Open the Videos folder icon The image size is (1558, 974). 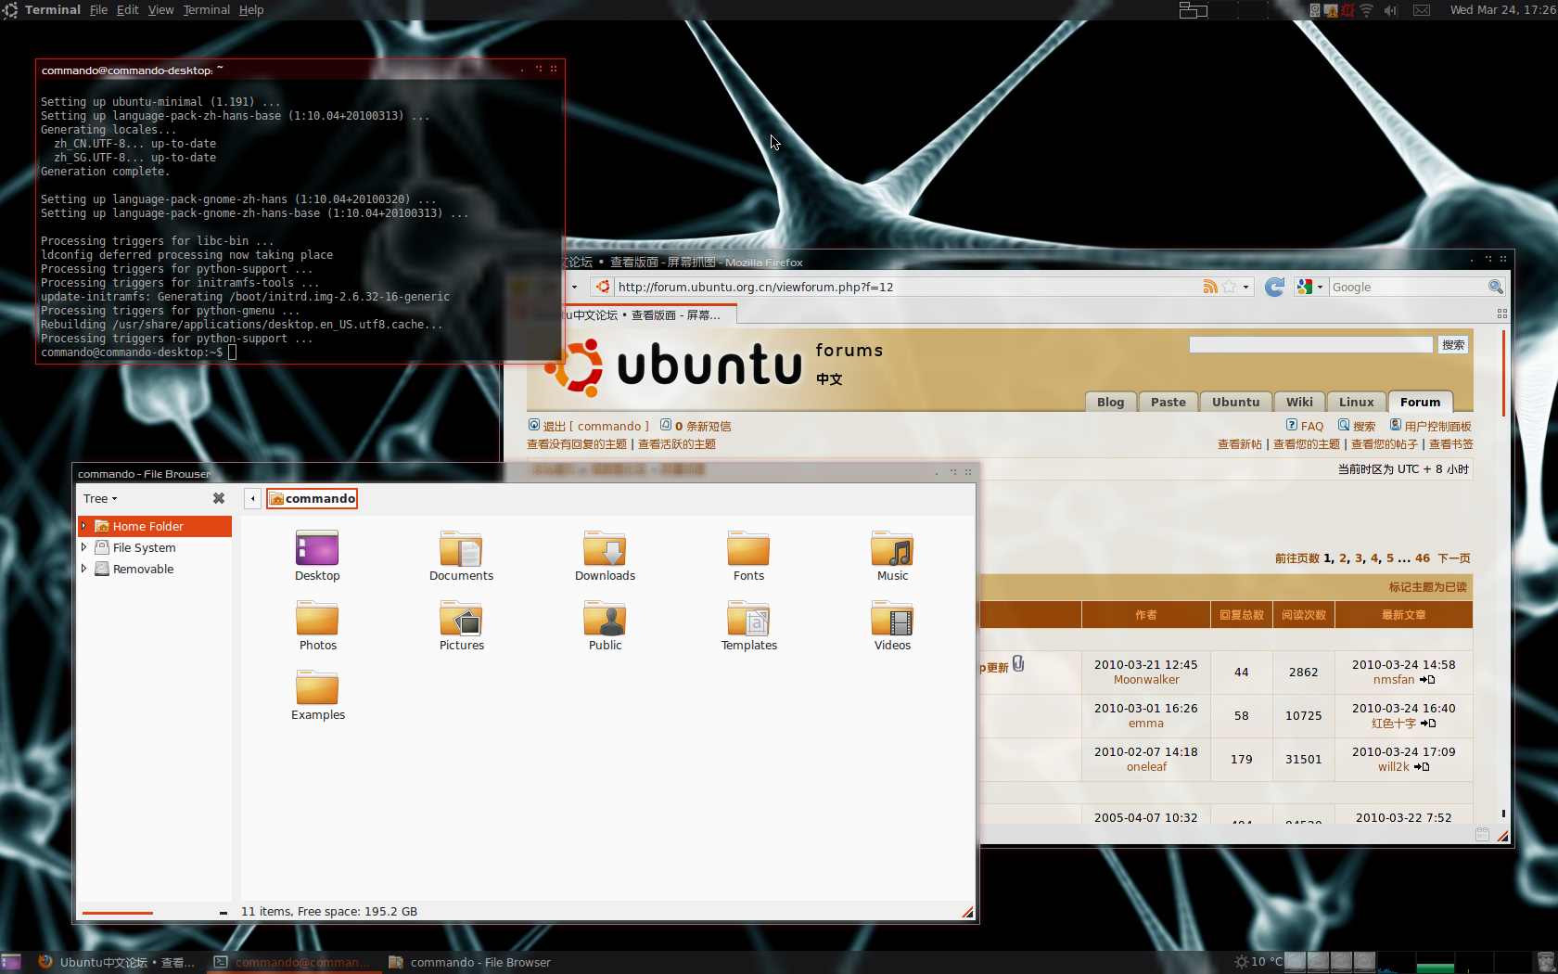(x=892, y=619)
